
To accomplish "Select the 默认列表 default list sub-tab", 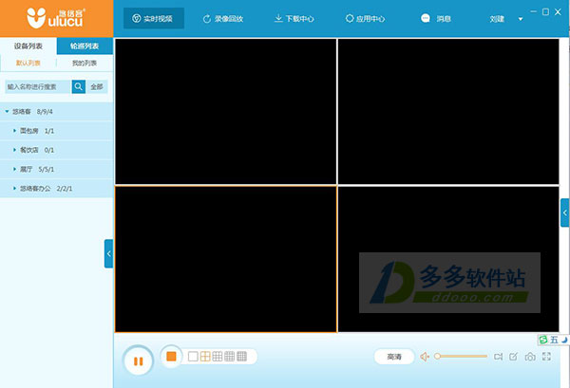I will pyautogui.click(x=28, y=64).
